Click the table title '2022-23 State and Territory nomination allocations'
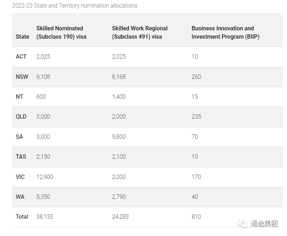287x236 pixels. pos(75,6)
